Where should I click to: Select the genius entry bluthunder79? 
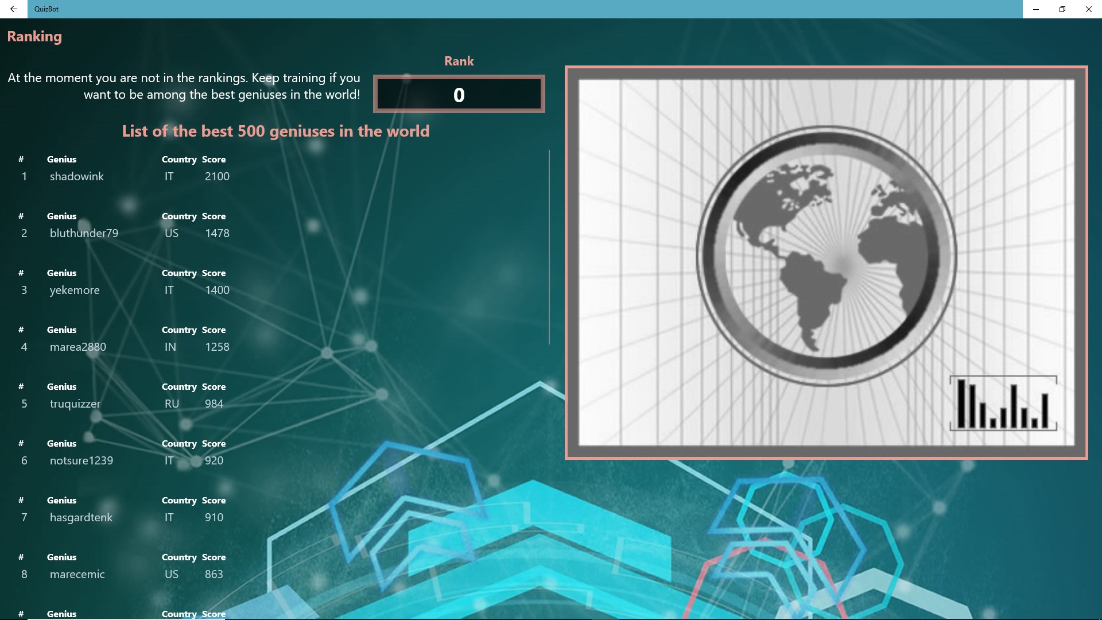84,233
